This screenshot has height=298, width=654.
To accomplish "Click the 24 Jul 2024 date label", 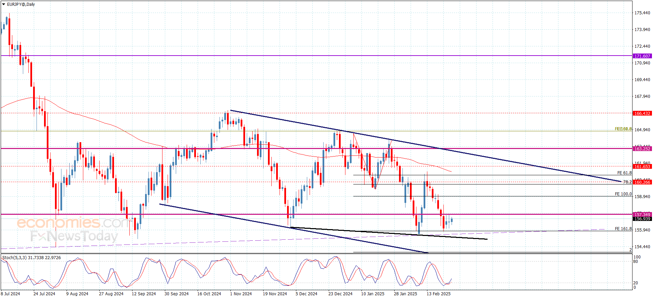I will point(44,294).
